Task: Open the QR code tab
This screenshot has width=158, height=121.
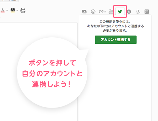Action: tap(147, 11)
